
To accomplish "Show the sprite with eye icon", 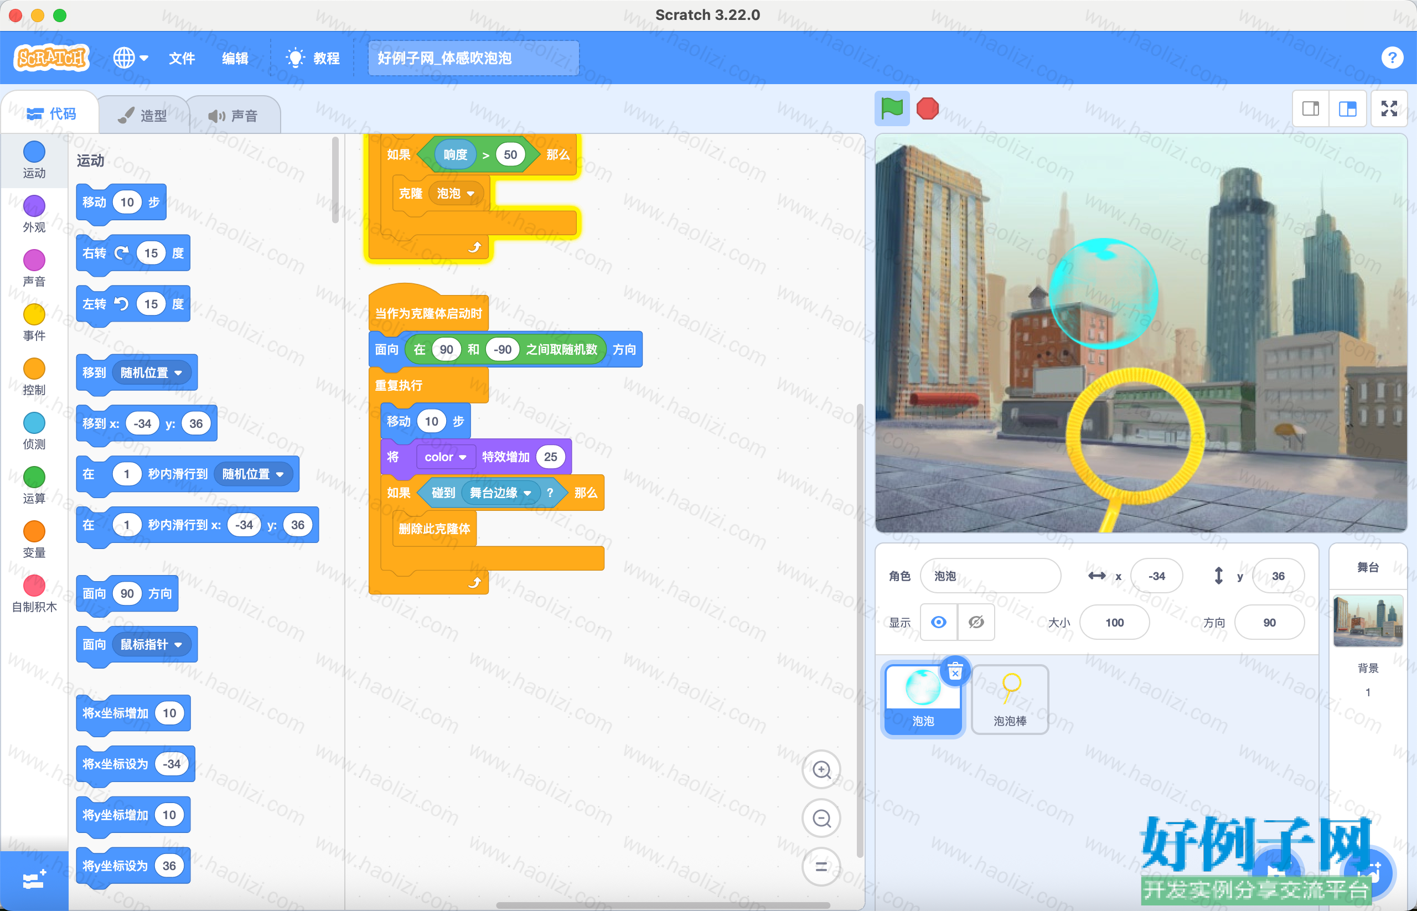I will tap(938, 622).
